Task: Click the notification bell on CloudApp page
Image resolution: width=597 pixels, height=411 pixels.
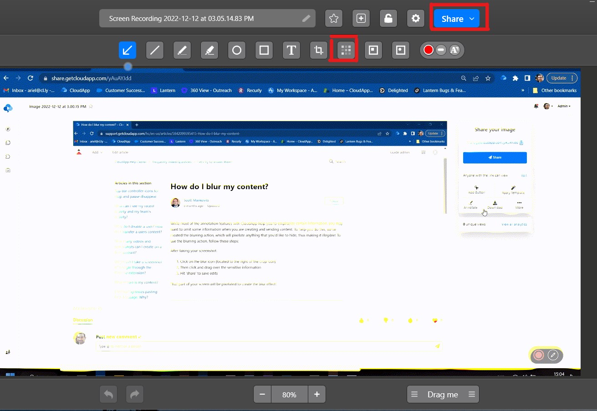Action: [536, 106]
